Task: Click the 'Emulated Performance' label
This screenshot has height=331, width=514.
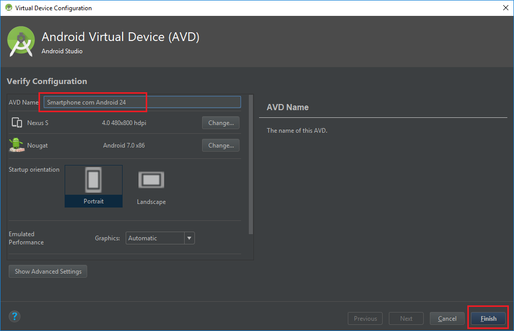Action: pyautogui.click(x=26, y=238)
